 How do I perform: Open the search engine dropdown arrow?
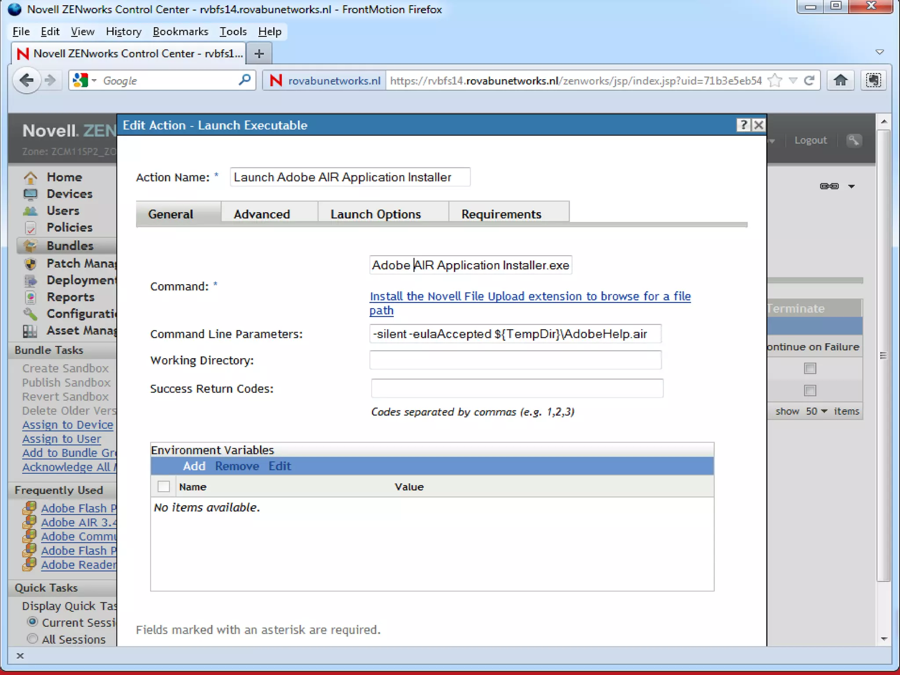(x=94, y=80)
